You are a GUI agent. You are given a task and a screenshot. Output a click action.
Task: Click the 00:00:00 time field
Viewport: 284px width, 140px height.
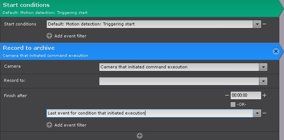tap(246, 95)
